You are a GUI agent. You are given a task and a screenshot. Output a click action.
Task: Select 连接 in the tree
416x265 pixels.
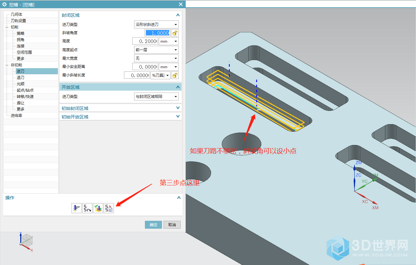pyautogui.click(x=21, y=46)
